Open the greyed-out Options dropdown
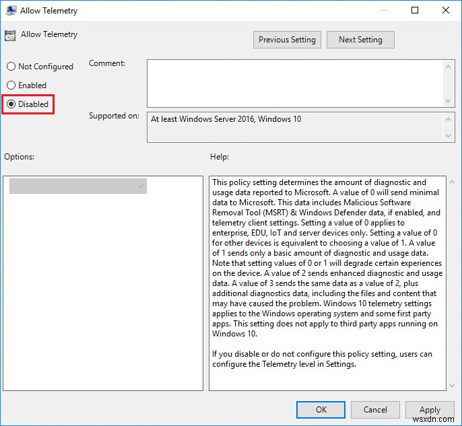462x426 pixels. [x=78, y=186]
